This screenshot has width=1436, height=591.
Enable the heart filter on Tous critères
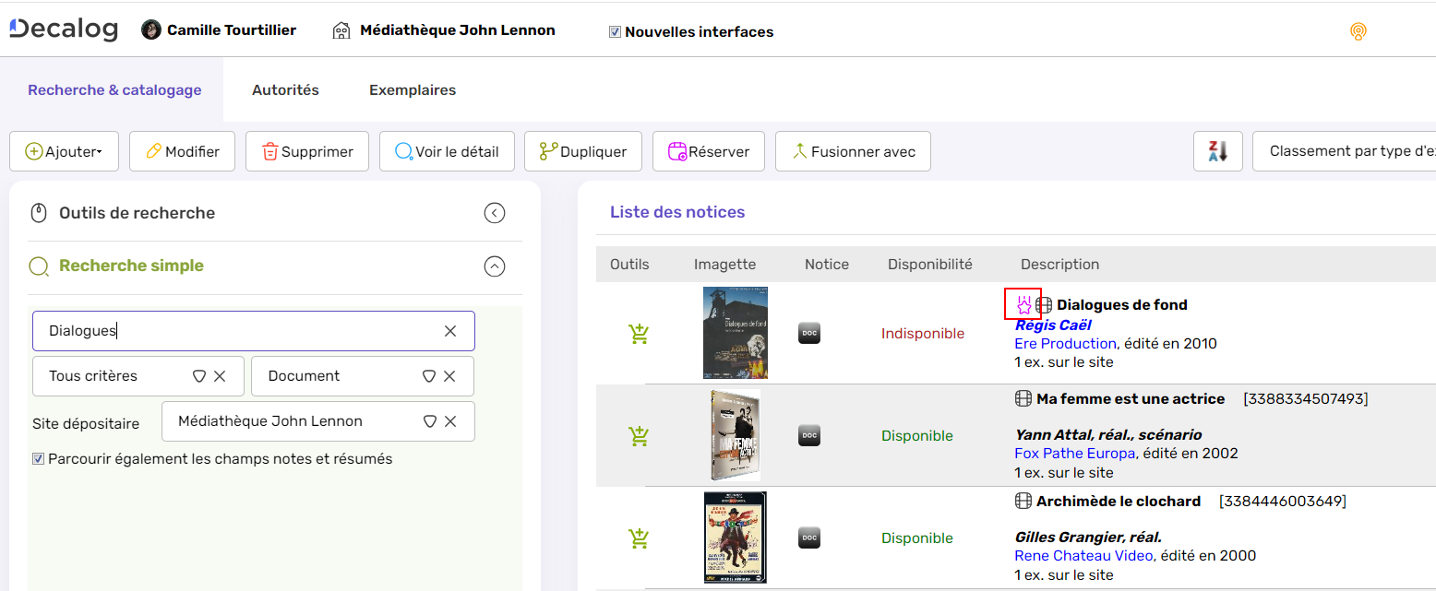click(197, 375)
